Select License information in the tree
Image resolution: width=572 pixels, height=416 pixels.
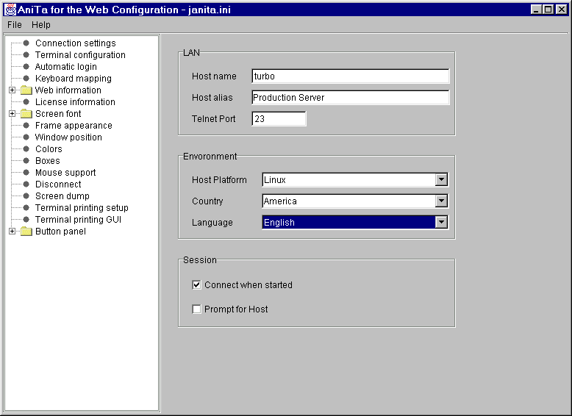click(x=75, y=101)
